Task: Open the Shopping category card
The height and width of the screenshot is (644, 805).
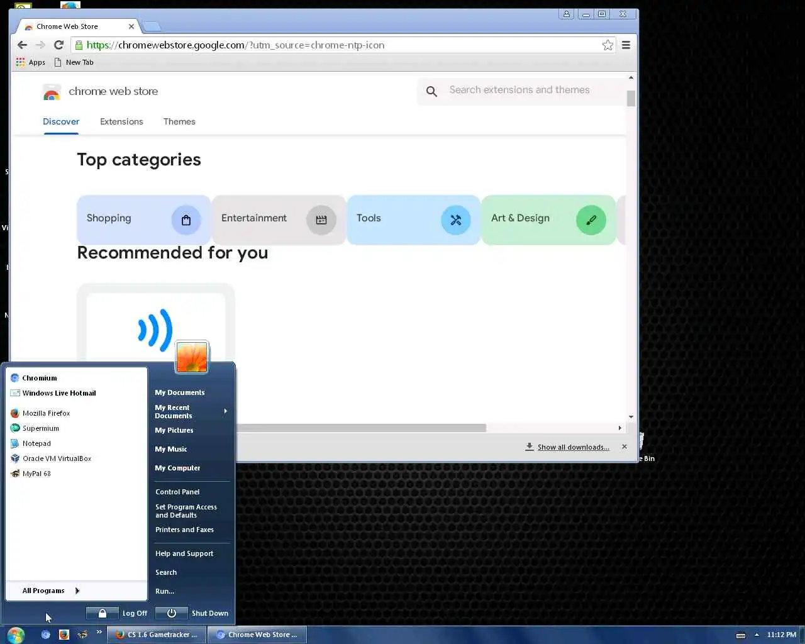Action: coord(143,219)
